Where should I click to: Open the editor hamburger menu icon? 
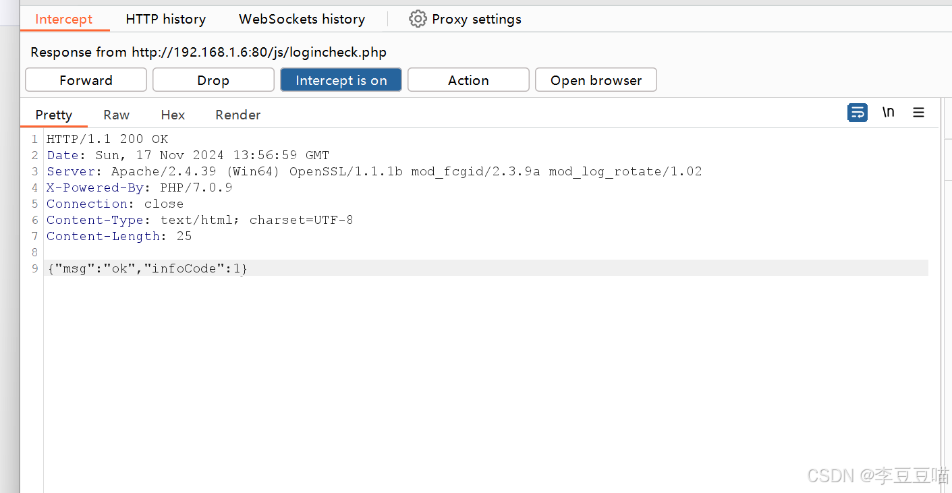(918, 113)
